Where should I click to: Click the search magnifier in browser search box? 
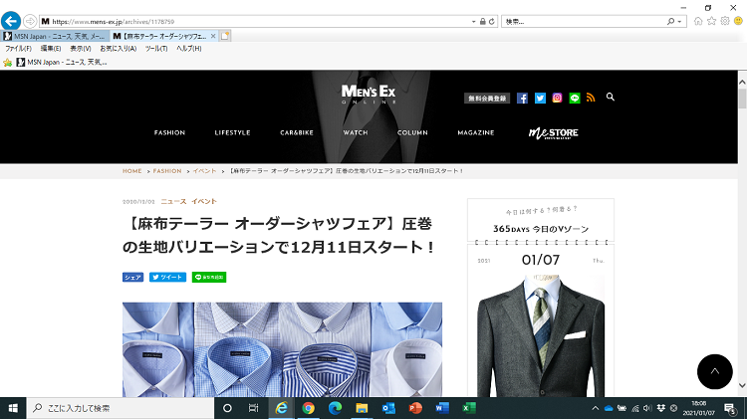pyautogui.click(x=670, y=22)
